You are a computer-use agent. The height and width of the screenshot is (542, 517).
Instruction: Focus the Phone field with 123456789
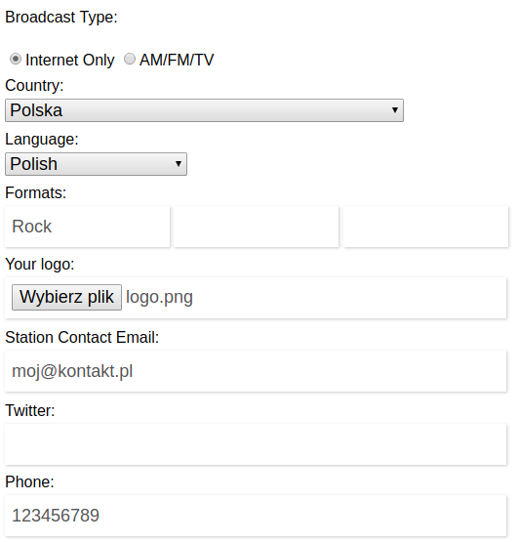[256, 516]
